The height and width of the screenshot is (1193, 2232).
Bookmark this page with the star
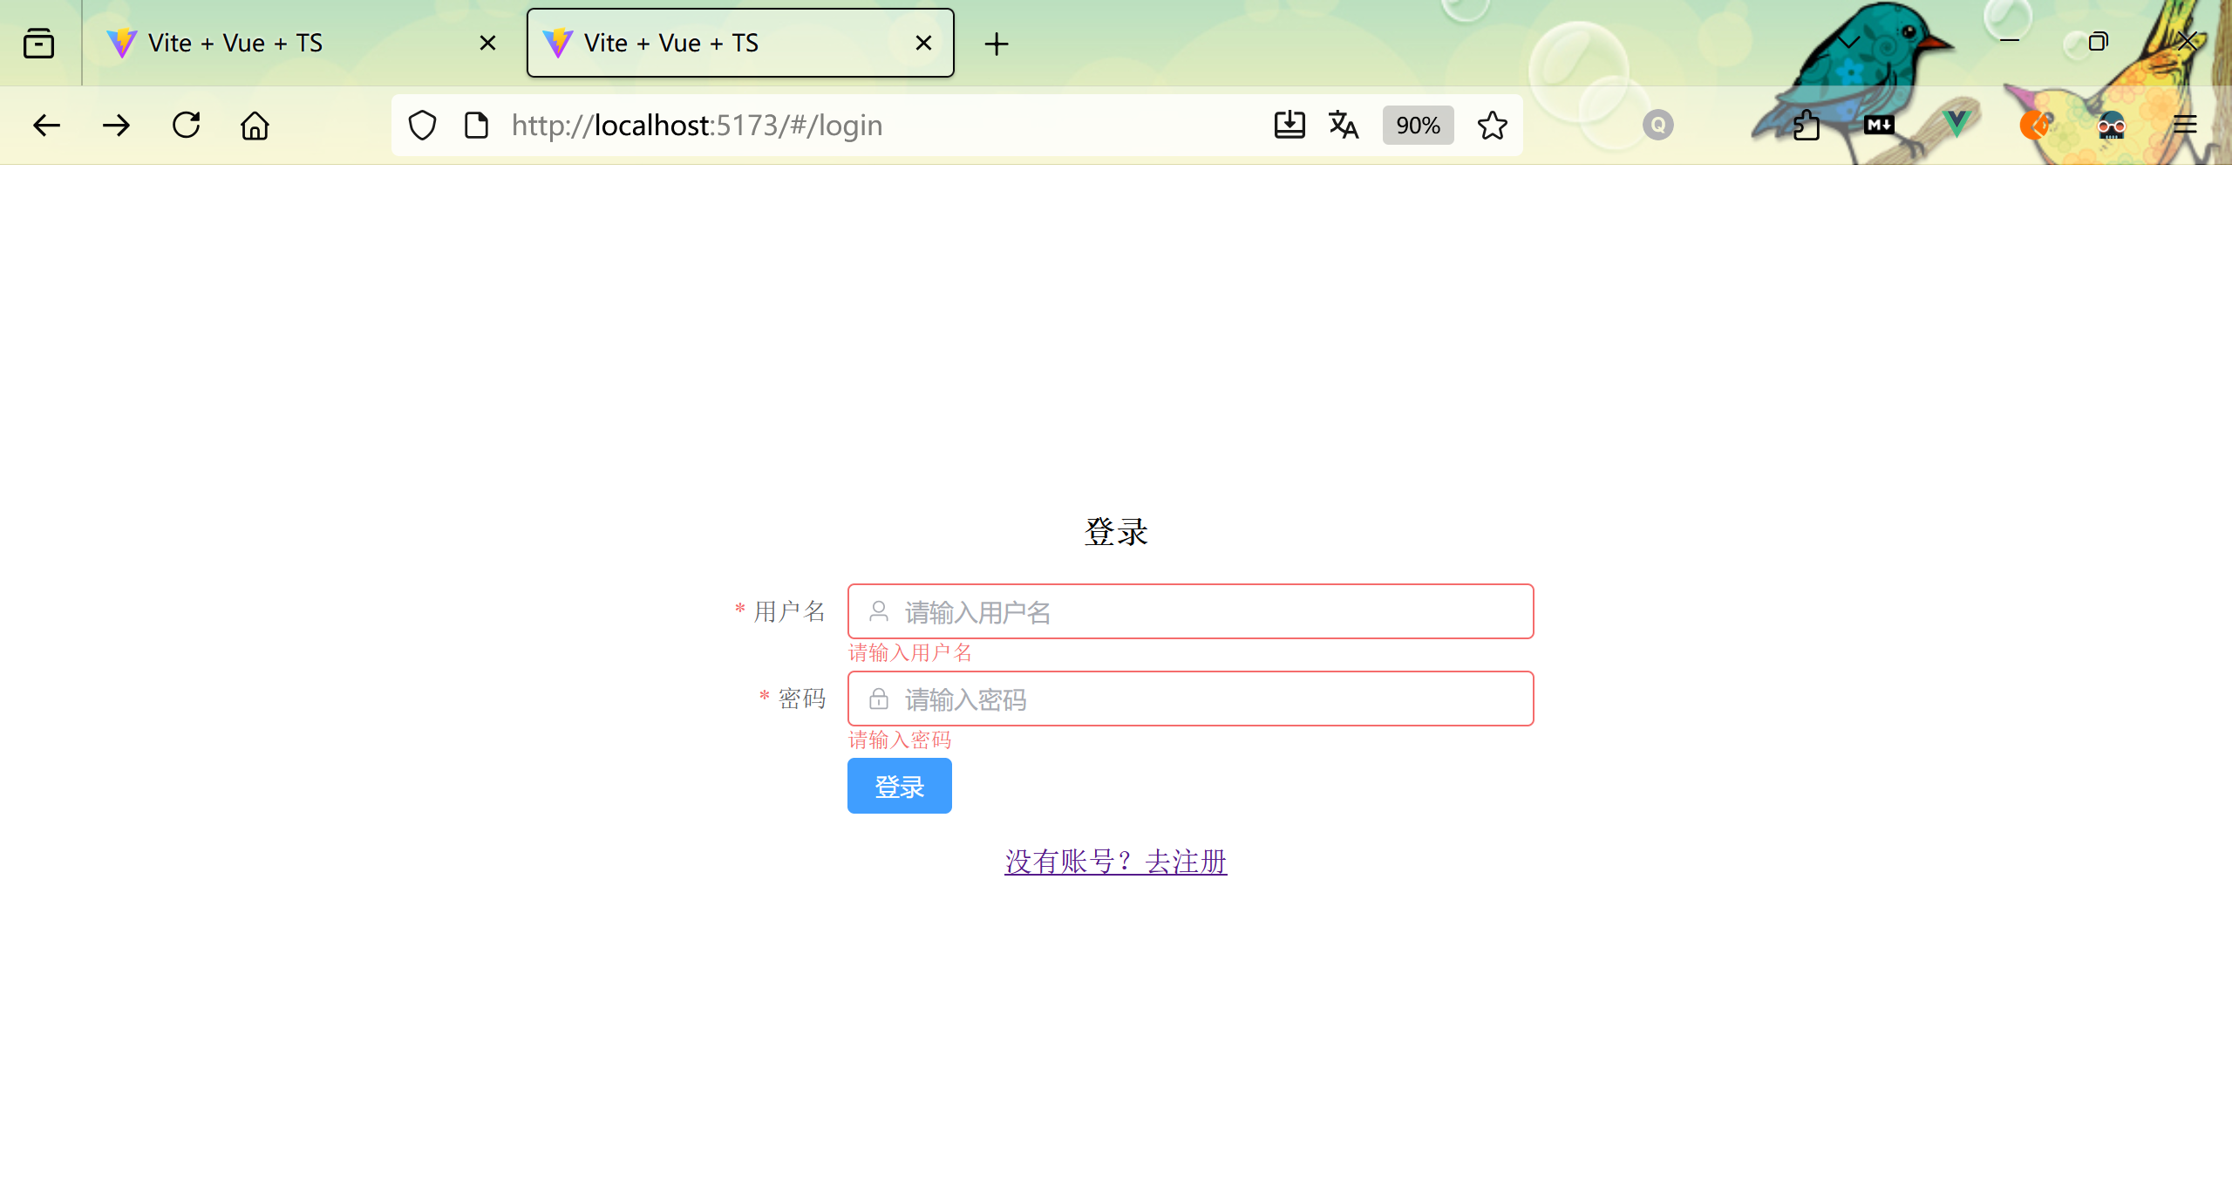(x=1492, y=126)
